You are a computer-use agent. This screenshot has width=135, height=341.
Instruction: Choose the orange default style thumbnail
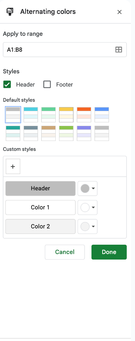point(84,115)
